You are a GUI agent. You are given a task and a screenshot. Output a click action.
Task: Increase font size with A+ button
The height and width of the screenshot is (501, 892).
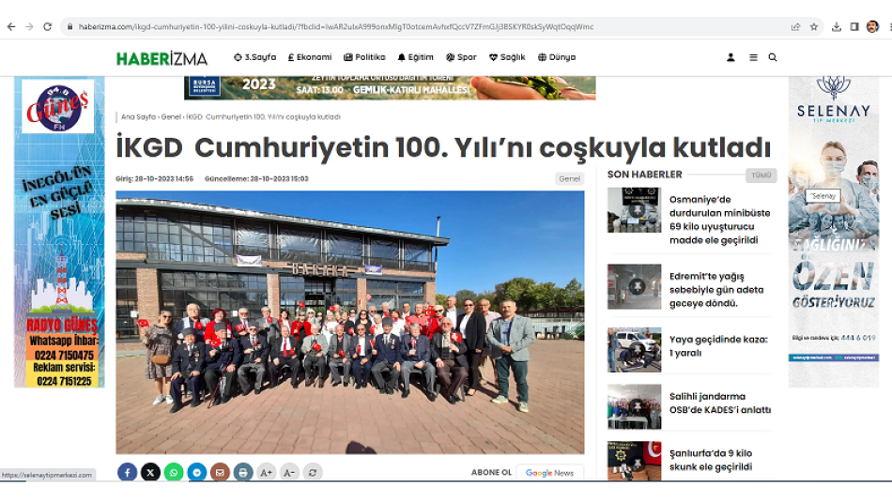[x=267, y=473]
